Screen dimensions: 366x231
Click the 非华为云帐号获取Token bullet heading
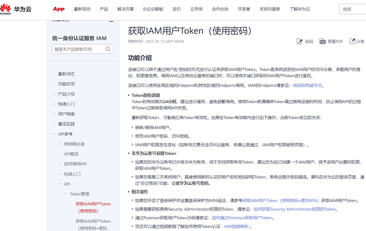click(154, 154)
